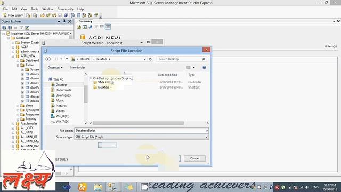Expand the Views folder node
Screen dimensions: 341x192
18,106
